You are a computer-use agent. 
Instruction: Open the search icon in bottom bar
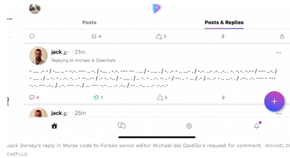click(189, 126)
